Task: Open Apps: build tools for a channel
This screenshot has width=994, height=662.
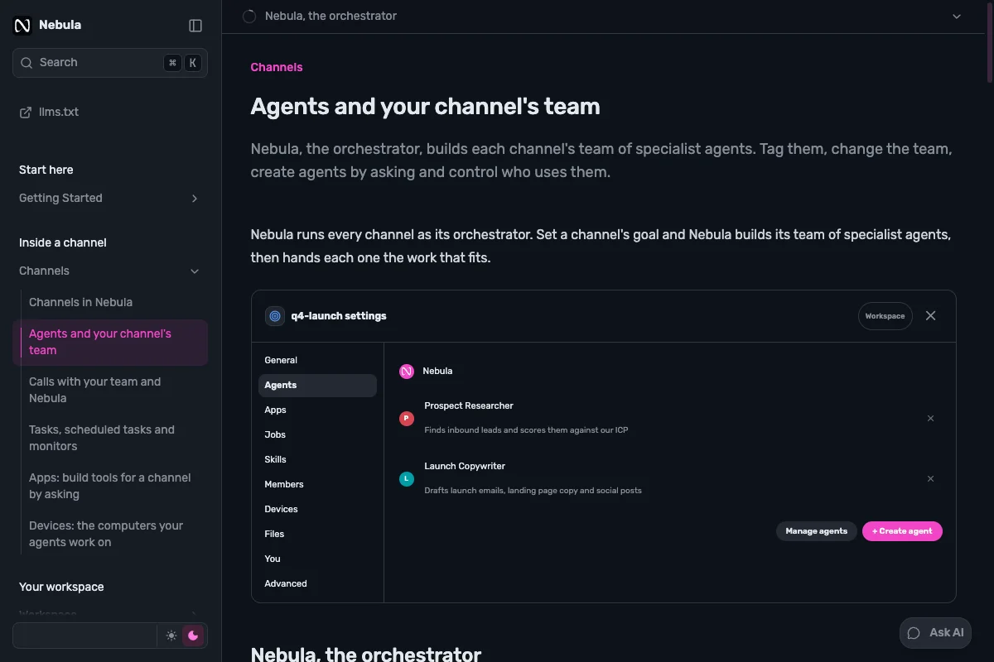Action: click(109, 486)
